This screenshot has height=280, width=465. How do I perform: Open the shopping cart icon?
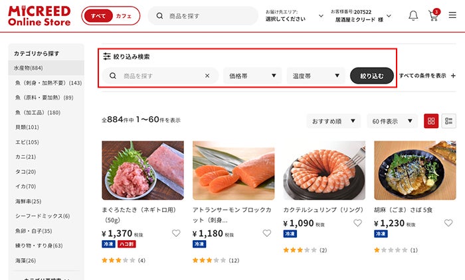click(x=434, y=15)
